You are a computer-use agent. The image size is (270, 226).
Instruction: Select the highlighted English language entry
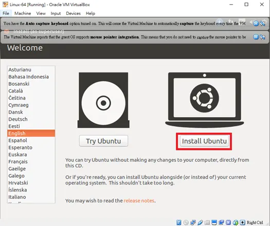coord(31,133)
